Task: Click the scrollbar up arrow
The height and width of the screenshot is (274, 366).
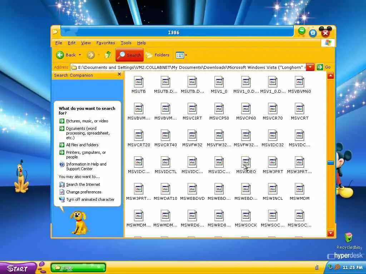Action: click(x=331, y=76)
